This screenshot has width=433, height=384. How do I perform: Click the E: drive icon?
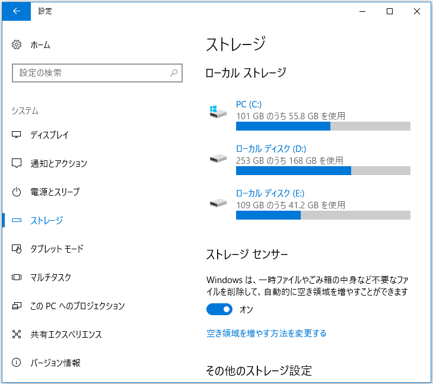point(218,204)
